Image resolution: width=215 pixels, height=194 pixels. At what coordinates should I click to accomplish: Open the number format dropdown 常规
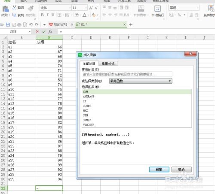click(x=184, y=8)
